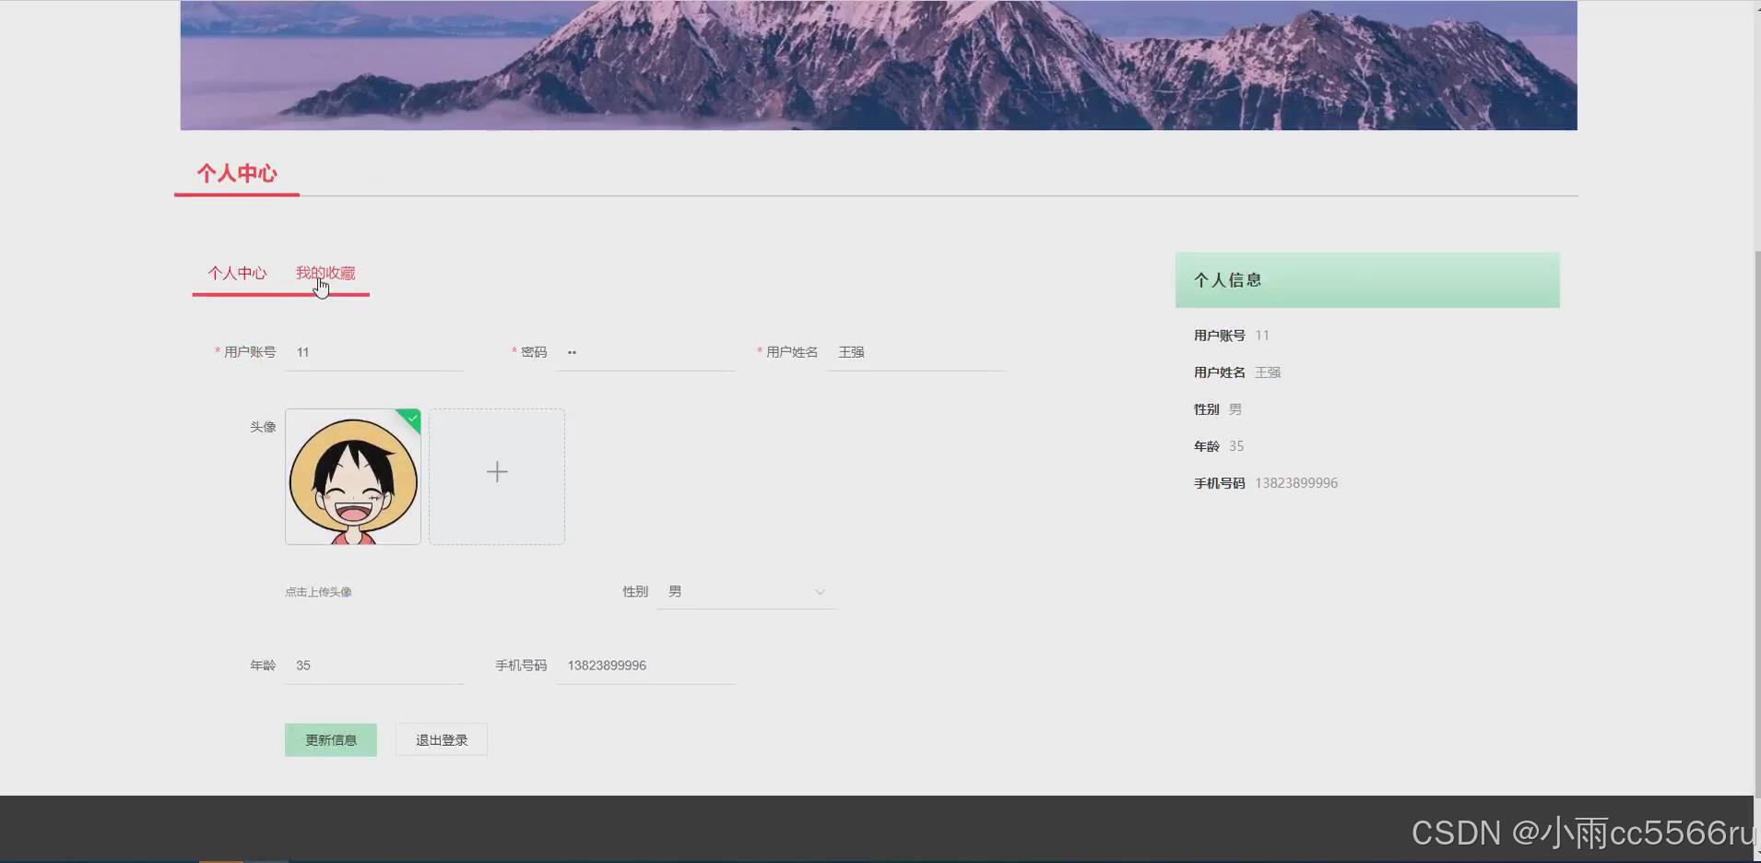1761x863 pixels.
Task: Edit the 年龄 field showing 35
Action: (374, 666)
